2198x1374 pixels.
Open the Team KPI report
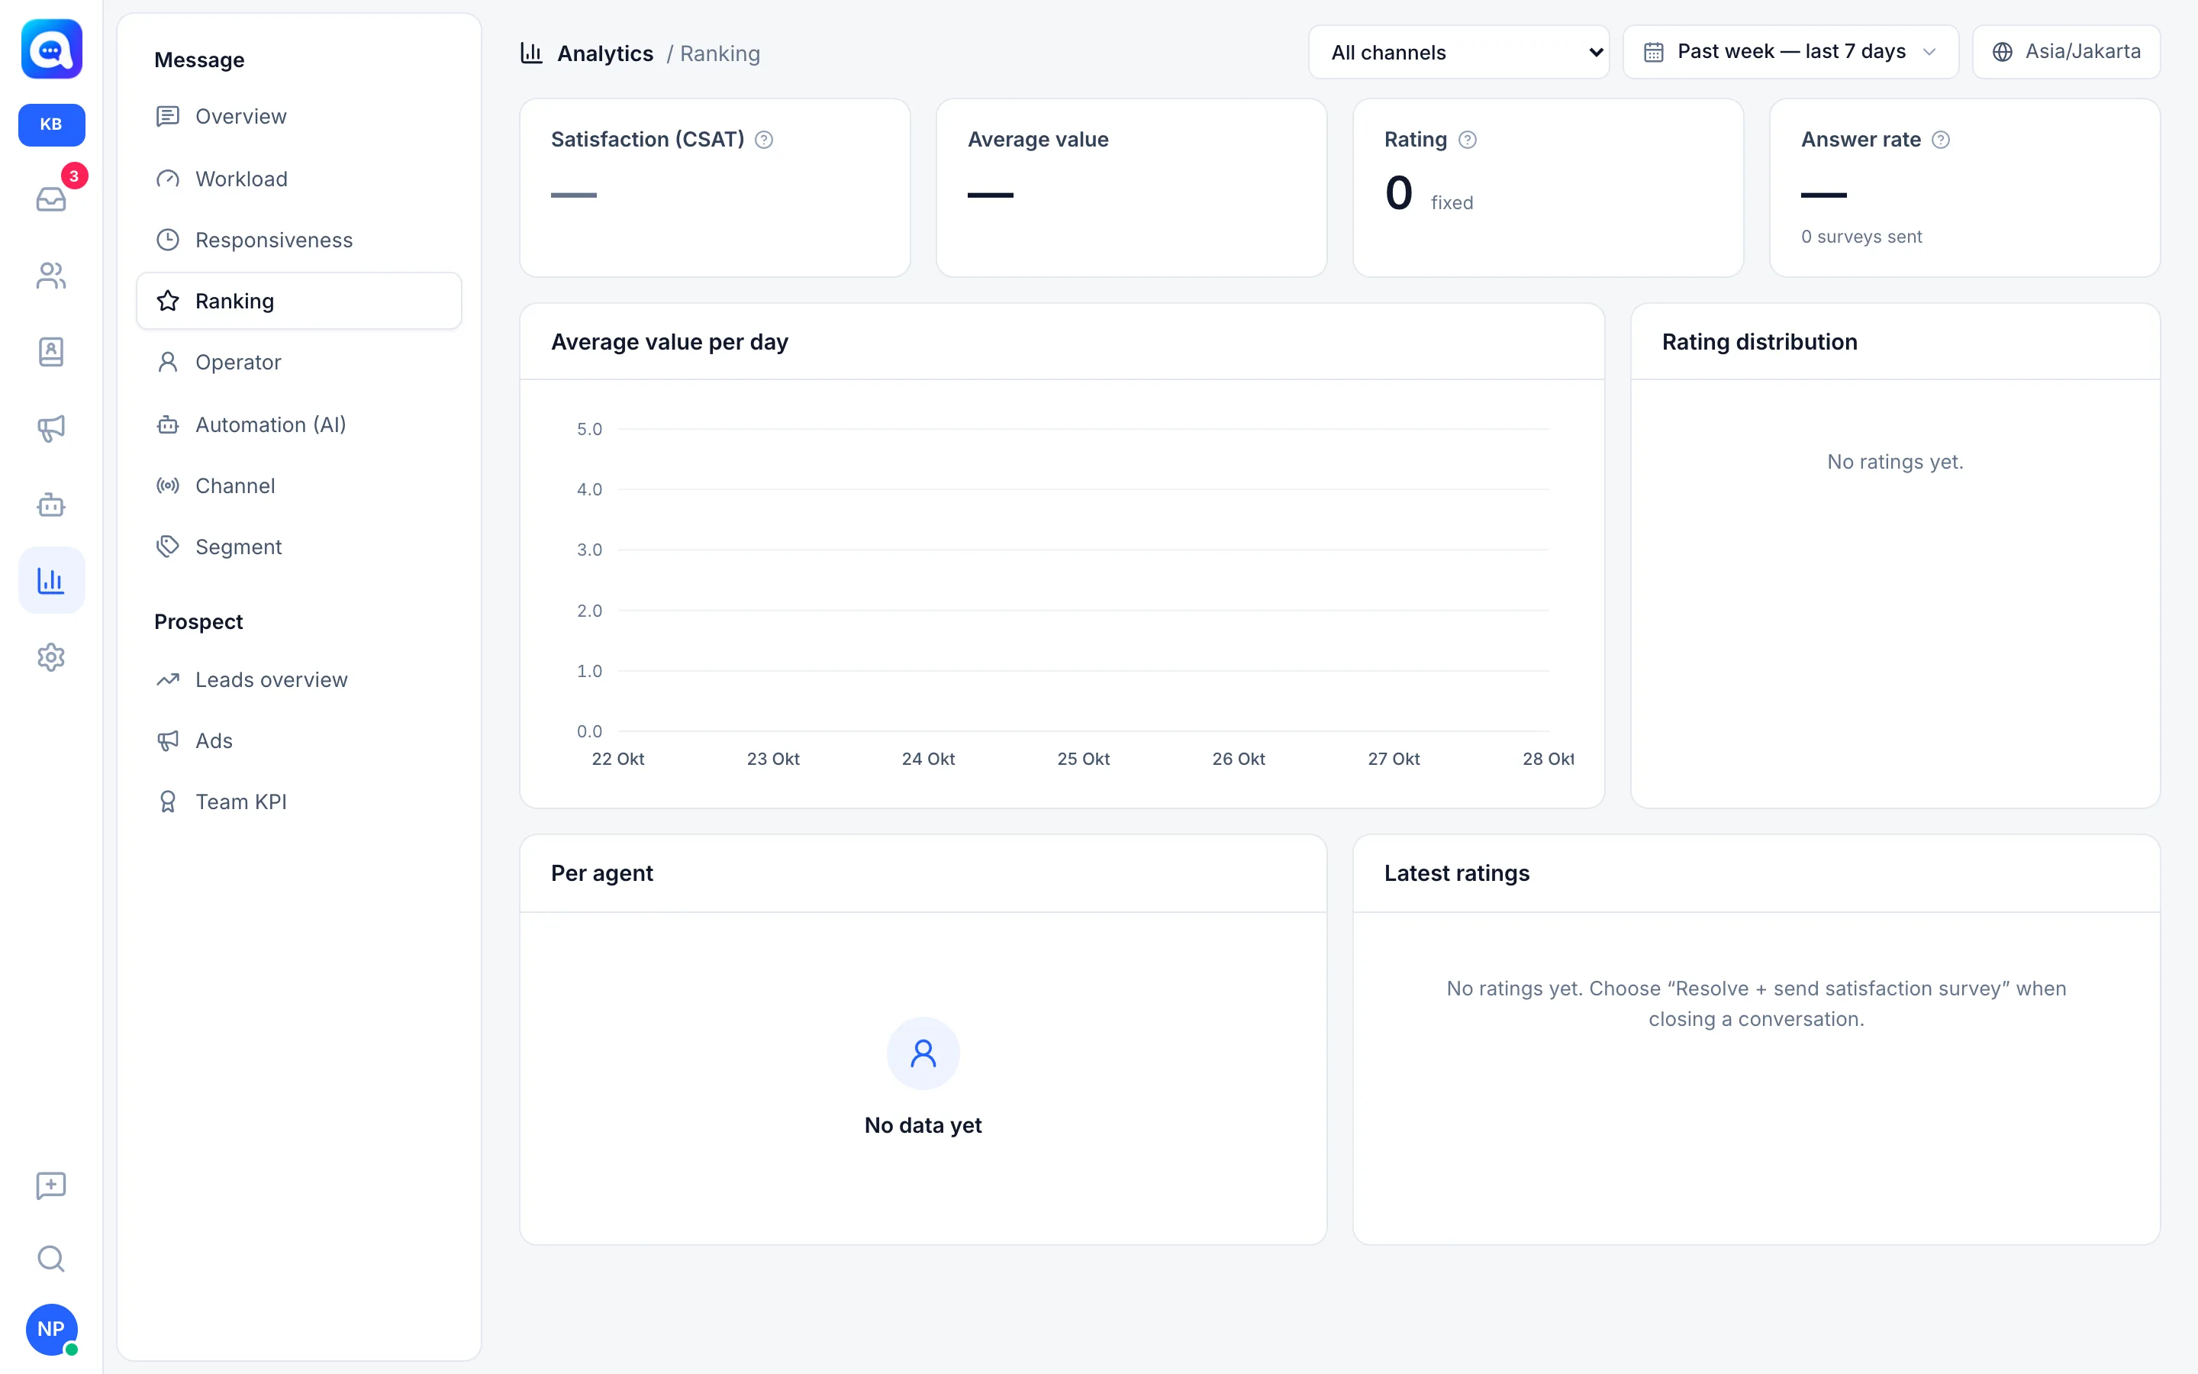click(x=299, y=801)
